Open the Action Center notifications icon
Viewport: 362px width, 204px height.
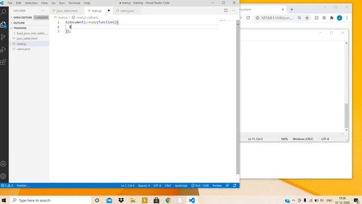356,201
